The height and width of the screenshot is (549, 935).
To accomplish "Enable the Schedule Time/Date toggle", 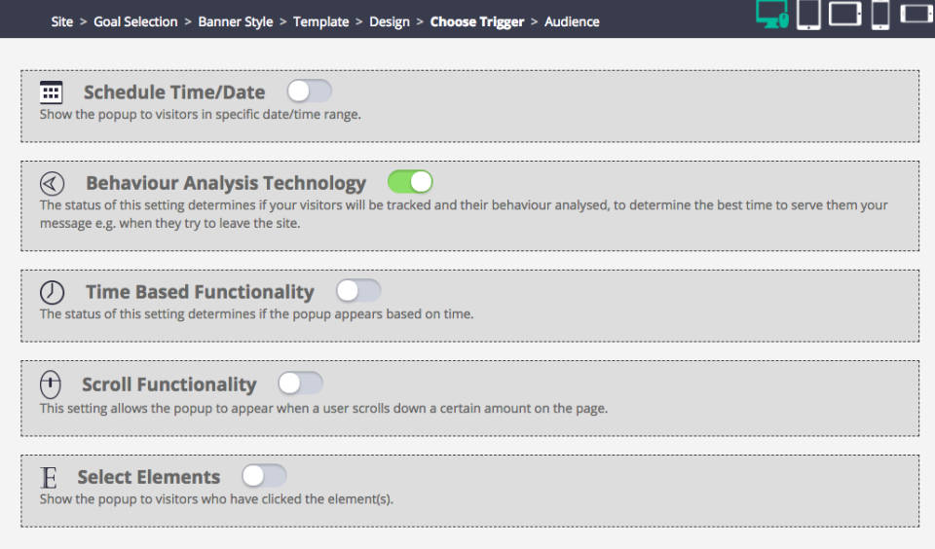I will 310,91.
